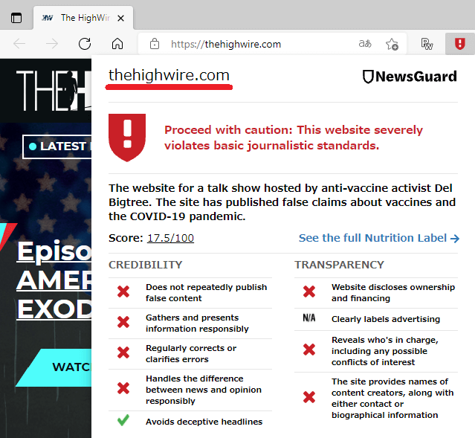Click the TRANSPARENCY section heading
This screenshot has width=475, height=438.
click(339, 265)
